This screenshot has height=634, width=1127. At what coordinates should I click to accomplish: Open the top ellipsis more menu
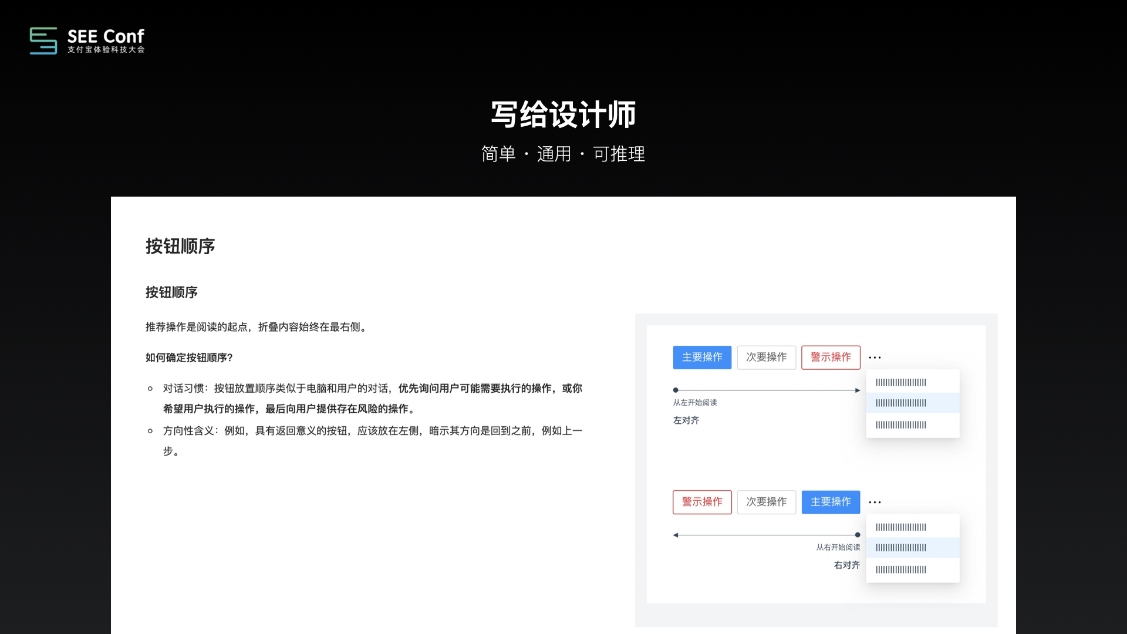[875, 358]
